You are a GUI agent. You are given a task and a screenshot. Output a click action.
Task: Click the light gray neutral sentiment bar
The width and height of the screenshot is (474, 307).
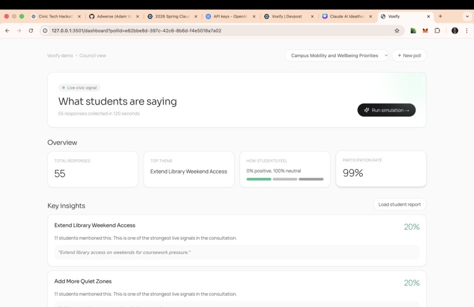pos(285,179)
